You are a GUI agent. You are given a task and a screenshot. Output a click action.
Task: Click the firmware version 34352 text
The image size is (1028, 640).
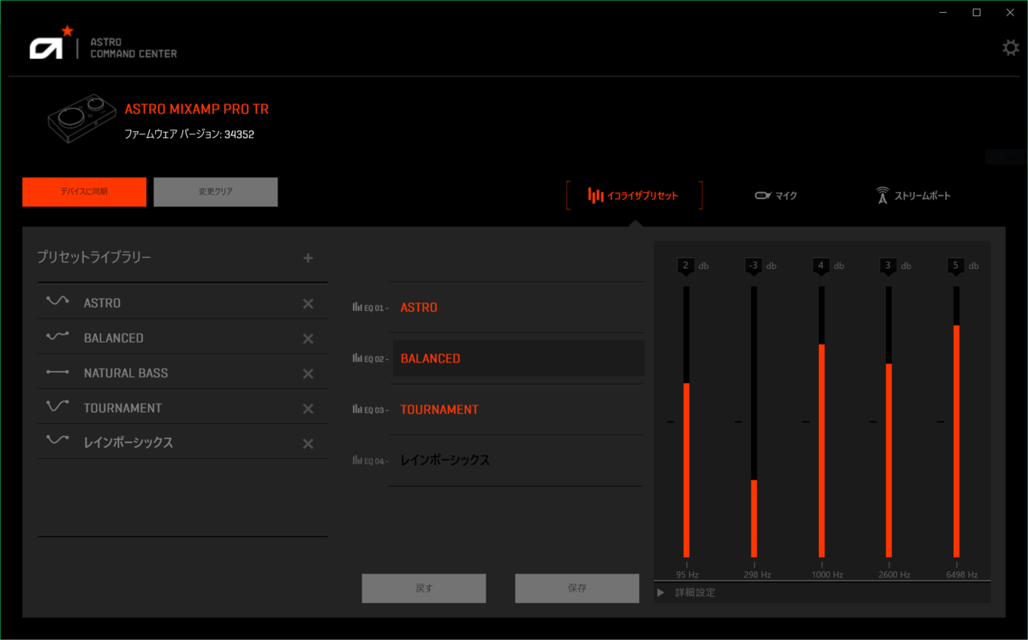click(x=189, y=135)
